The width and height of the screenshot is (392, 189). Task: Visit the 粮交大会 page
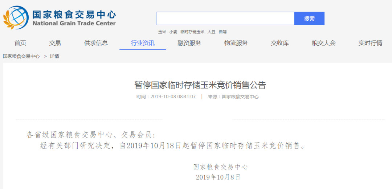coord(323,43)
